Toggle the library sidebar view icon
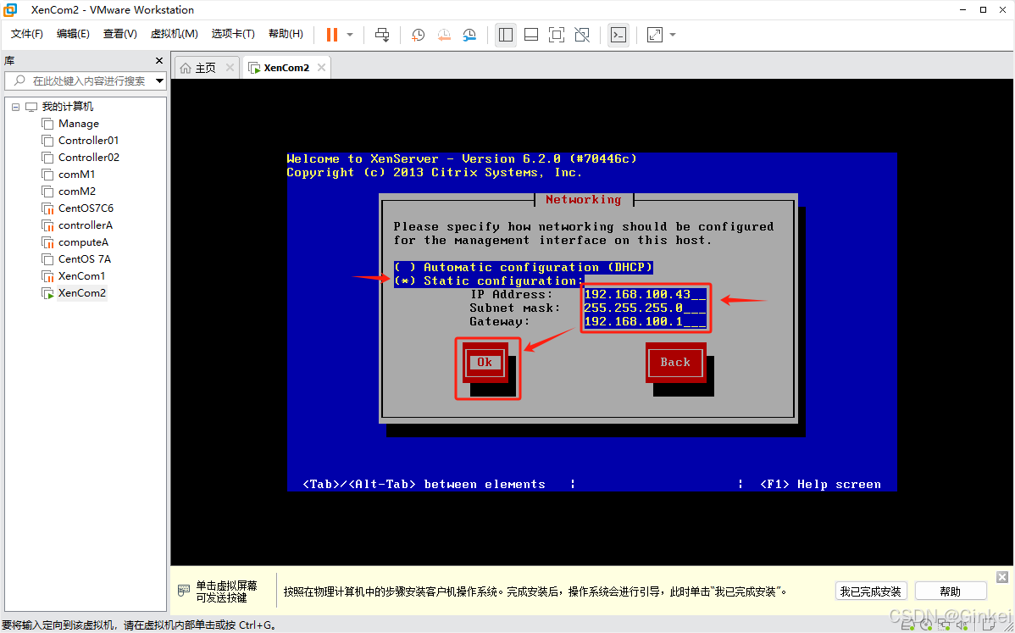Viewport: 1015px width, 633px height. coord(506,35)
